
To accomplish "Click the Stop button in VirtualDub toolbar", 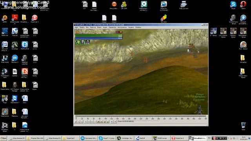I will pyautogui.click(x=76, y=122).
